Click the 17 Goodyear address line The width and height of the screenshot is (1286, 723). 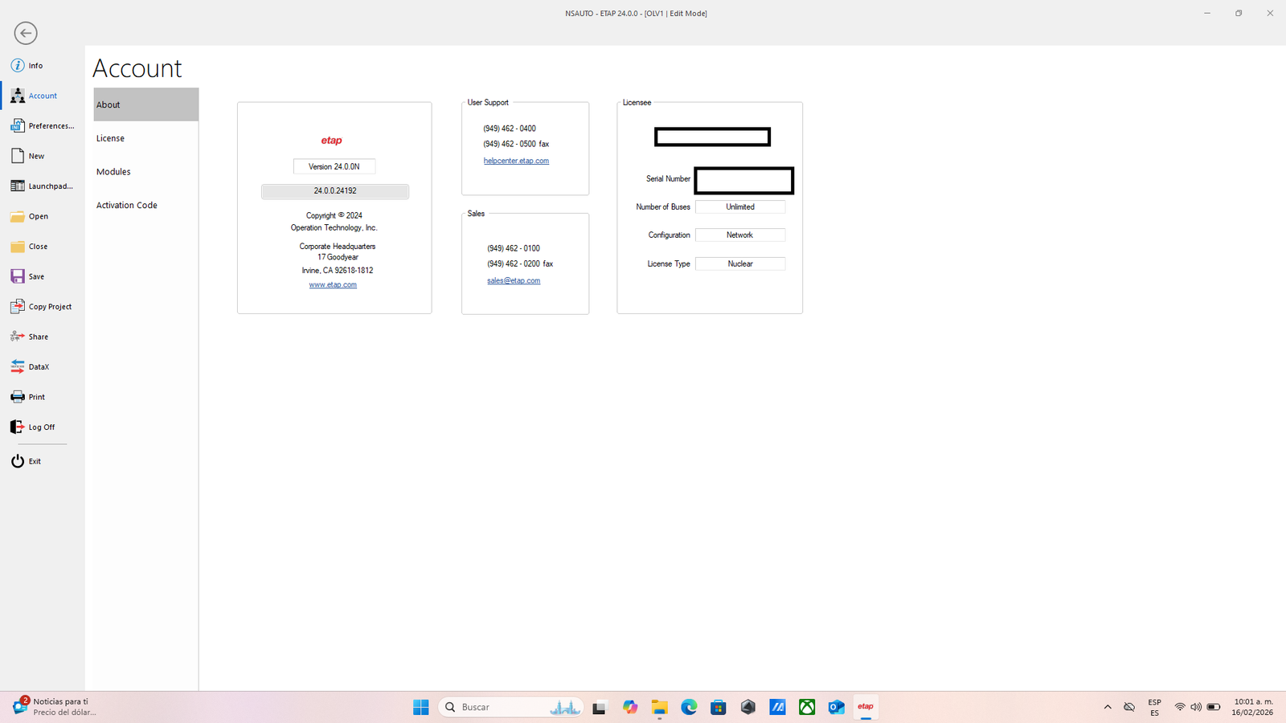[x=338, y=257]
